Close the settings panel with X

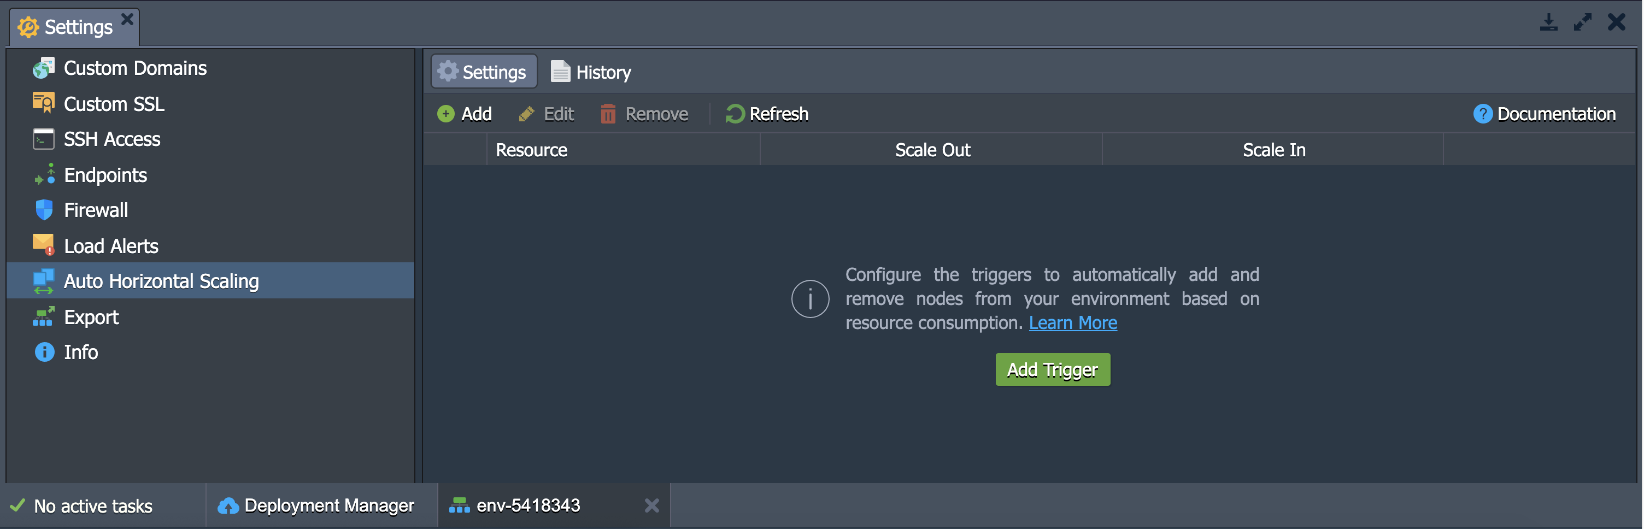1617,22
